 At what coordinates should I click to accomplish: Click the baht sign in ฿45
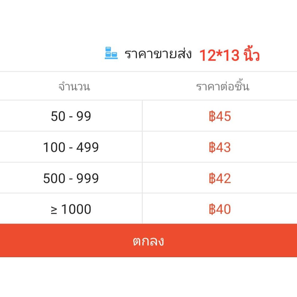pyautogui.click(x=212, y=116)
